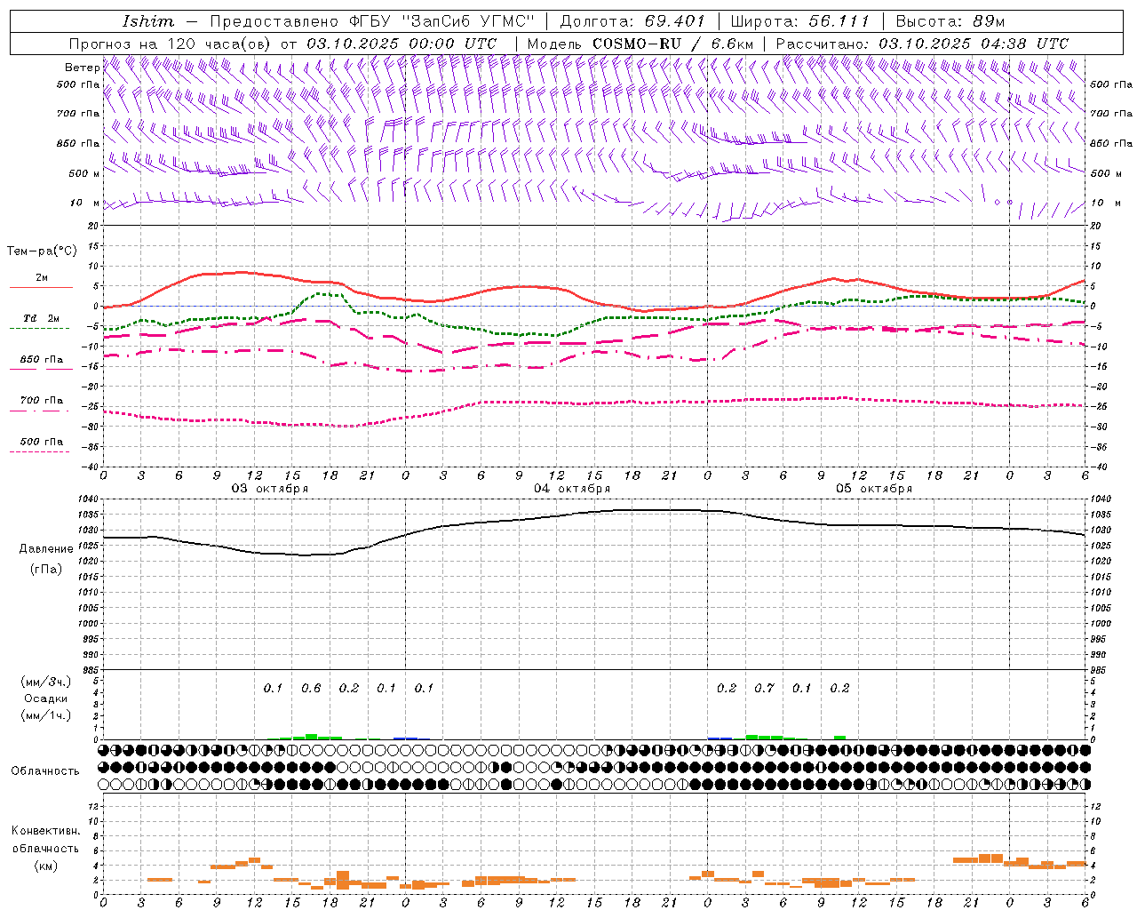Click the 'Давление' pressure panel label
Image resolution: width=1137 pixels, height=910 pixels.
click(x=45, y=549)
